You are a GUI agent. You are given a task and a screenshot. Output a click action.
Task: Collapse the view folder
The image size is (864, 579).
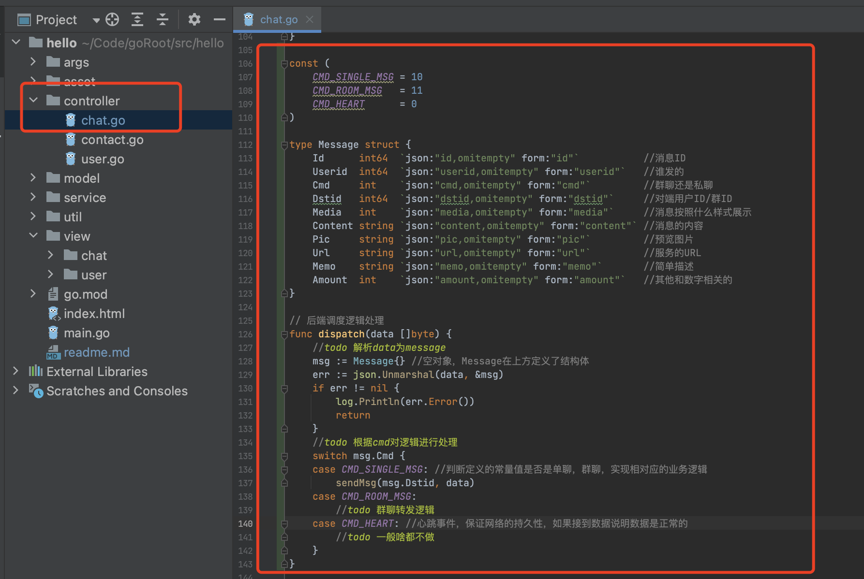point(33,236)
